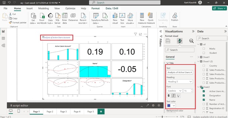Screen dimensions: 228x118
Task: Create a Quick measure
Action: 150,18
